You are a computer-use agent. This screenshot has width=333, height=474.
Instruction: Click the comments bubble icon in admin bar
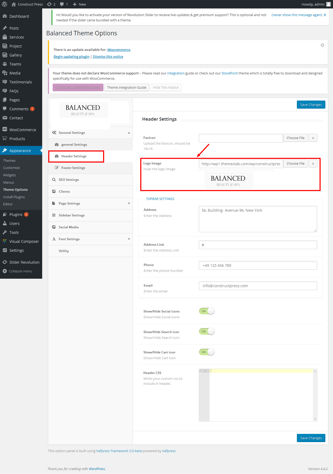62,4
